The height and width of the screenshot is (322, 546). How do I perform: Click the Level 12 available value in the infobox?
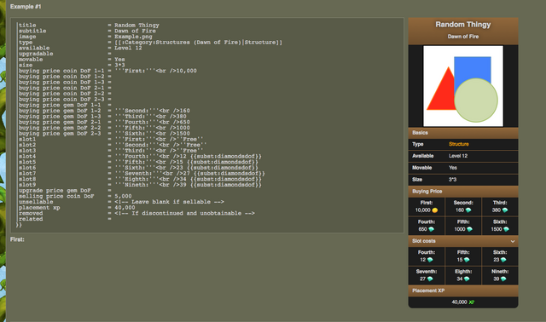pyautogui.click(x=458, y=156)
